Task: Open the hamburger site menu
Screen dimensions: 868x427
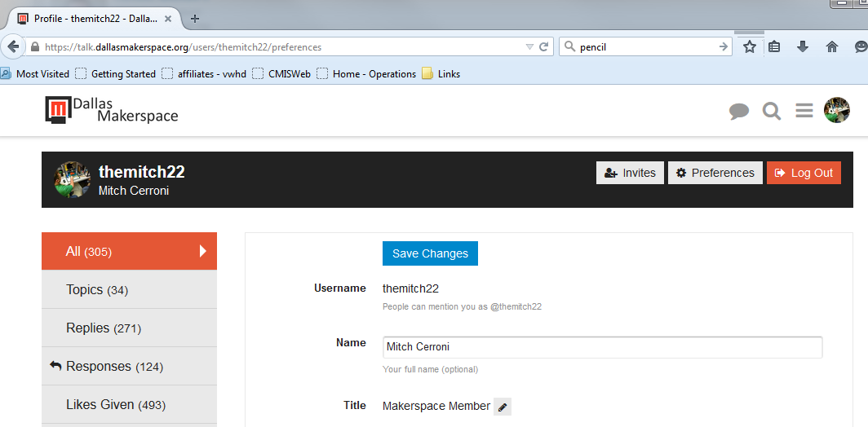Action: pyautogui.click(x=804, y=111)
